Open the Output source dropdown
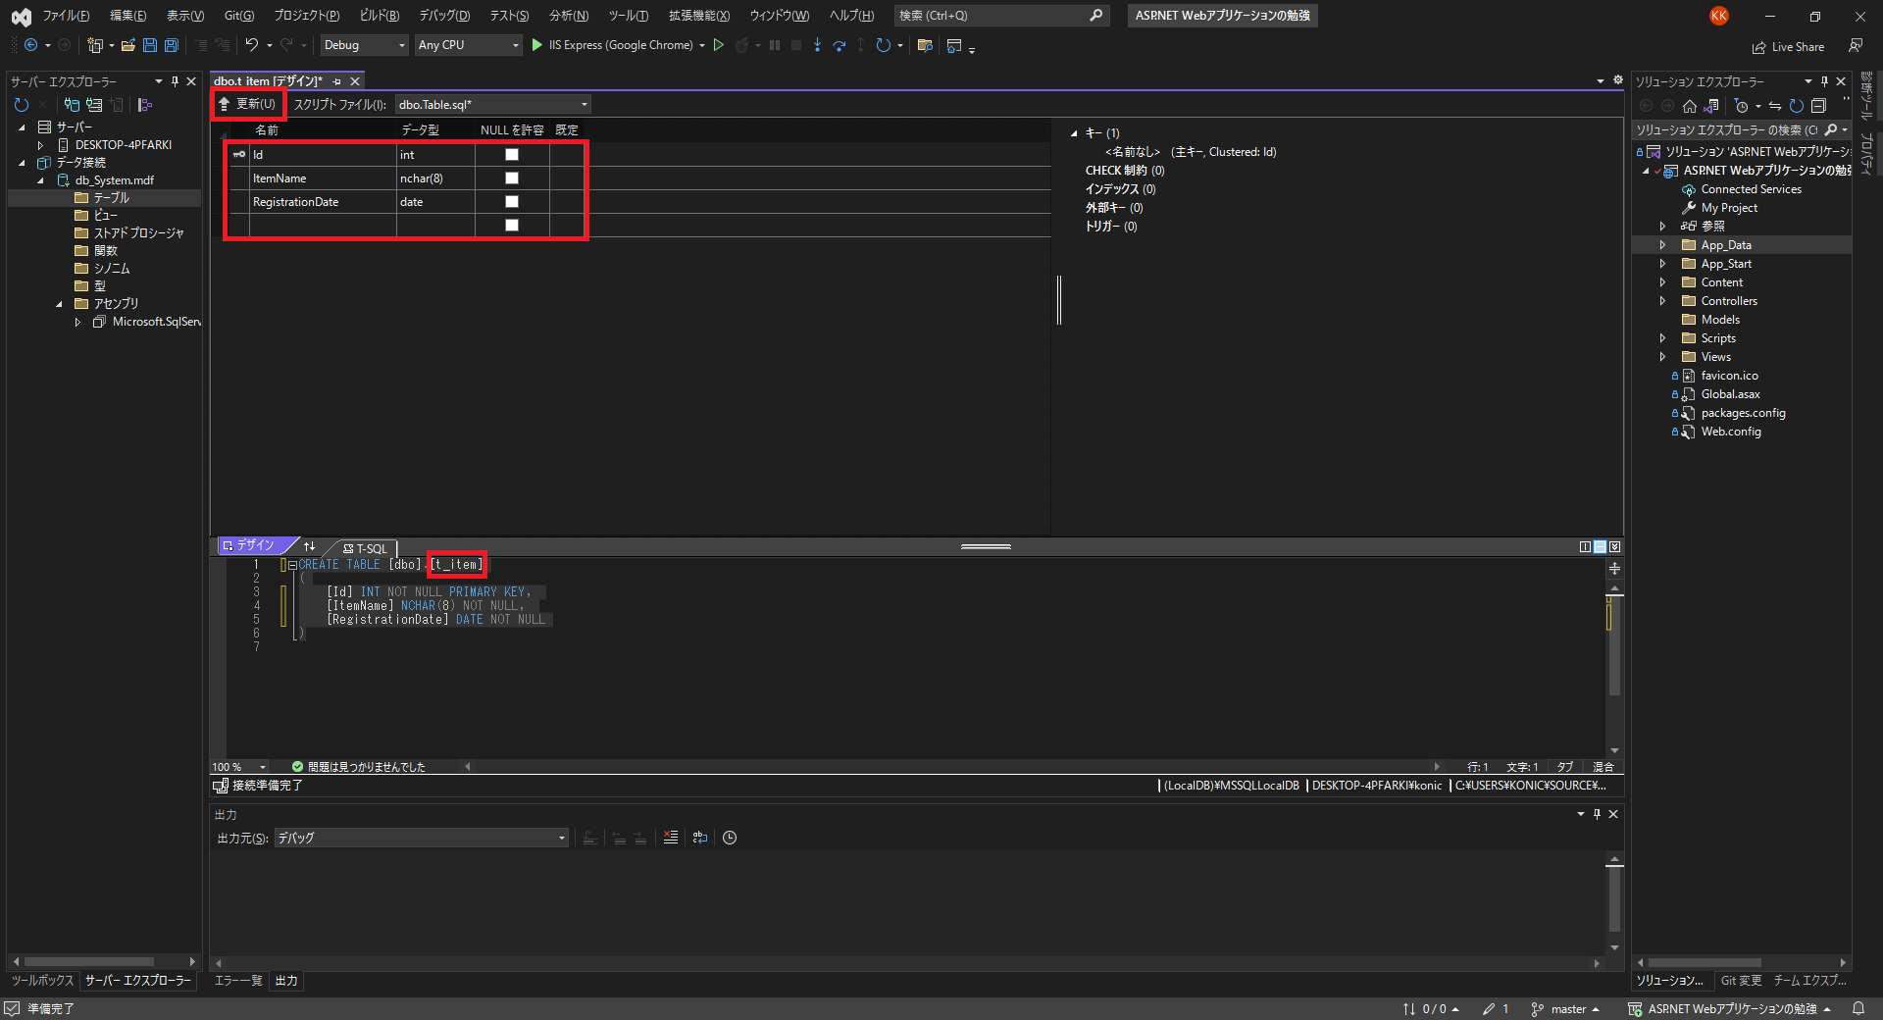Viewport: 1883px width, 1020px height. pos(421,838)
